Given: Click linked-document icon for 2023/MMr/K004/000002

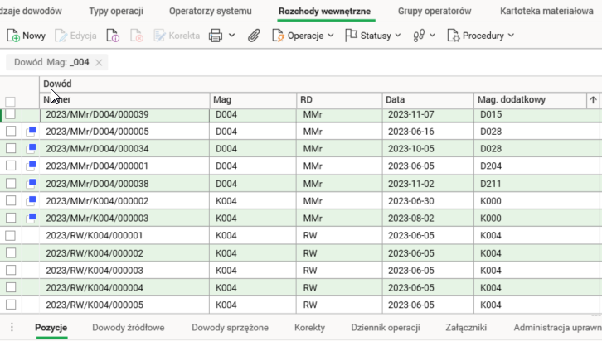Looking at the screenshot, I should pos(31,201).
